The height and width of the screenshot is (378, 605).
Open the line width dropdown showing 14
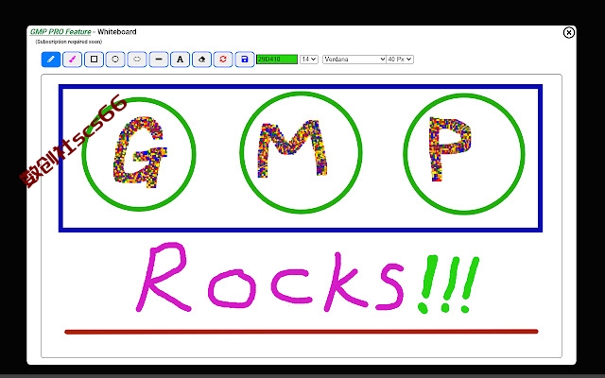point(309,60)
